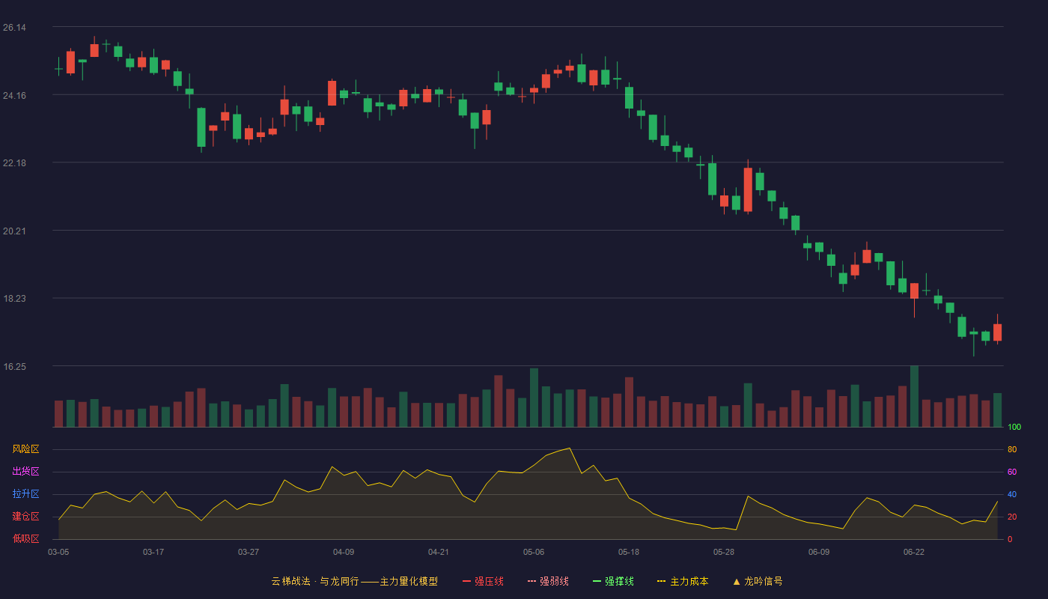
Task: Toggle the 云梯战法 主力量化模型 legend entry
Action: (354, 581)
